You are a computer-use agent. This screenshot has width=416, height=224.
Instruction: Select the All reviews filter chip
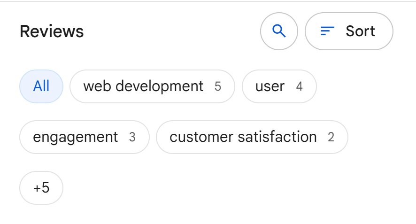click(41, 86)
